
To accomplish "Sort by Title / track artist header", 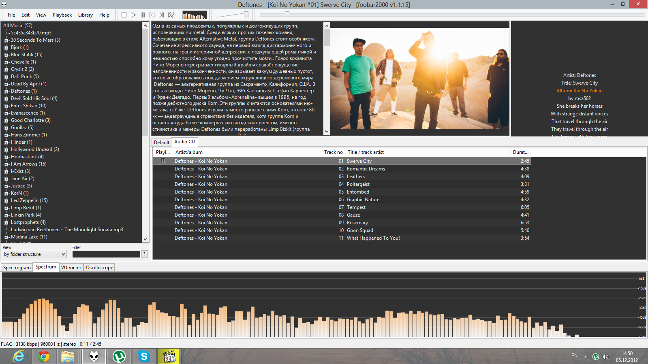I will (x=427, y=152).
